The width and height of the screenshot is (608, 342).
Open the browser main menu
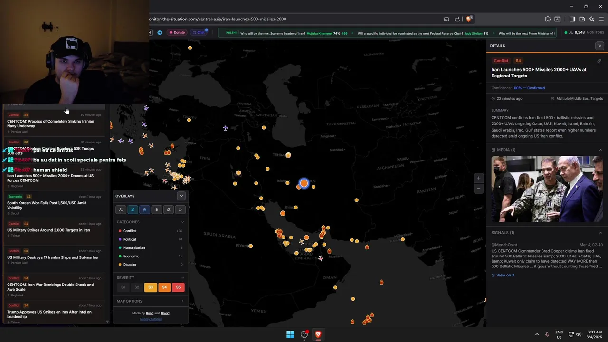click(601, 19)
